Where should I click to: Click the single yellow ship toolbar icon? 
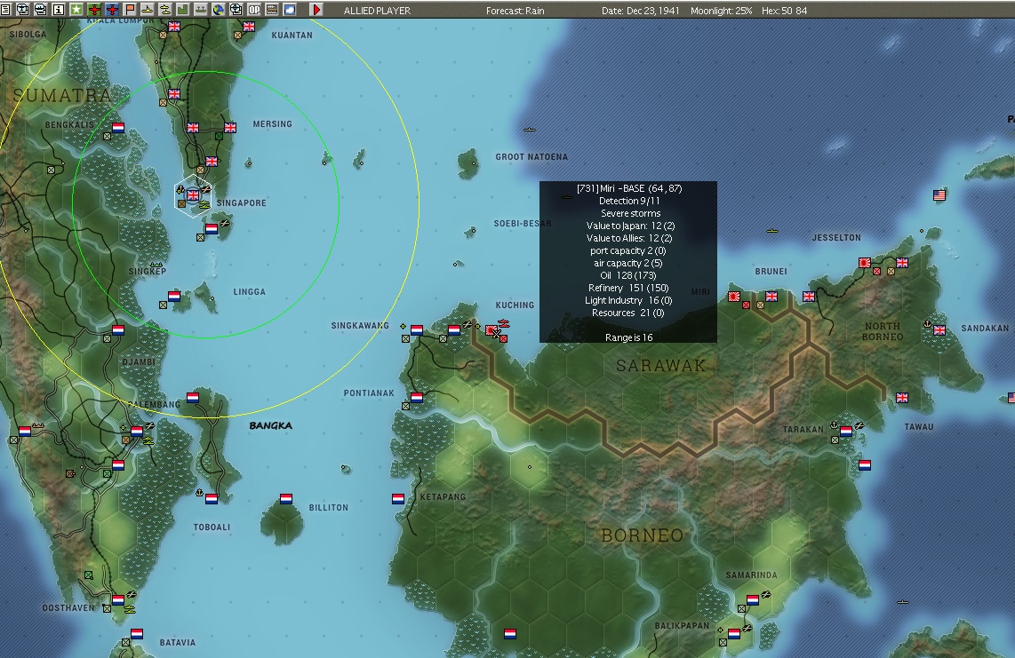click(148, 9)
